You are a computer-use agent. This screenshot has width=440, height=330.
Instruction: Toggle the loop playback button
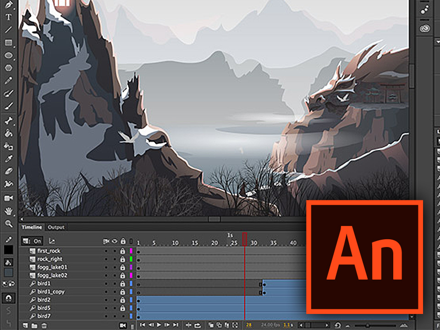[197, 325]
